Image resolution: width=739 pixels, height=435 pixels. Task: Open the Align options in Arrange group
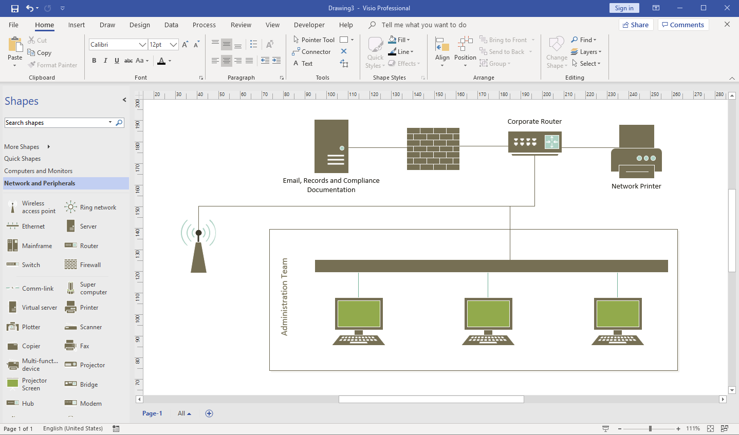pyautogui.click(x=442, y=51)
